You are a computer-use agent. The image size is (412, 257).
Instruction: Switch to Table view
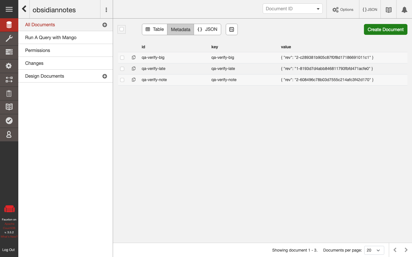click(x=154, y=29)
